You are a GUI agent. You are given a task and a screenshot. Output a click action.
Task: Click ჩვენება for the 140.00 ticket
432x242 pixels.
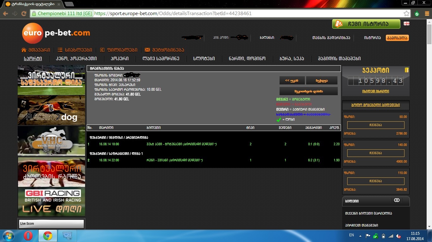pyautogui.click(x=376, y=153)
